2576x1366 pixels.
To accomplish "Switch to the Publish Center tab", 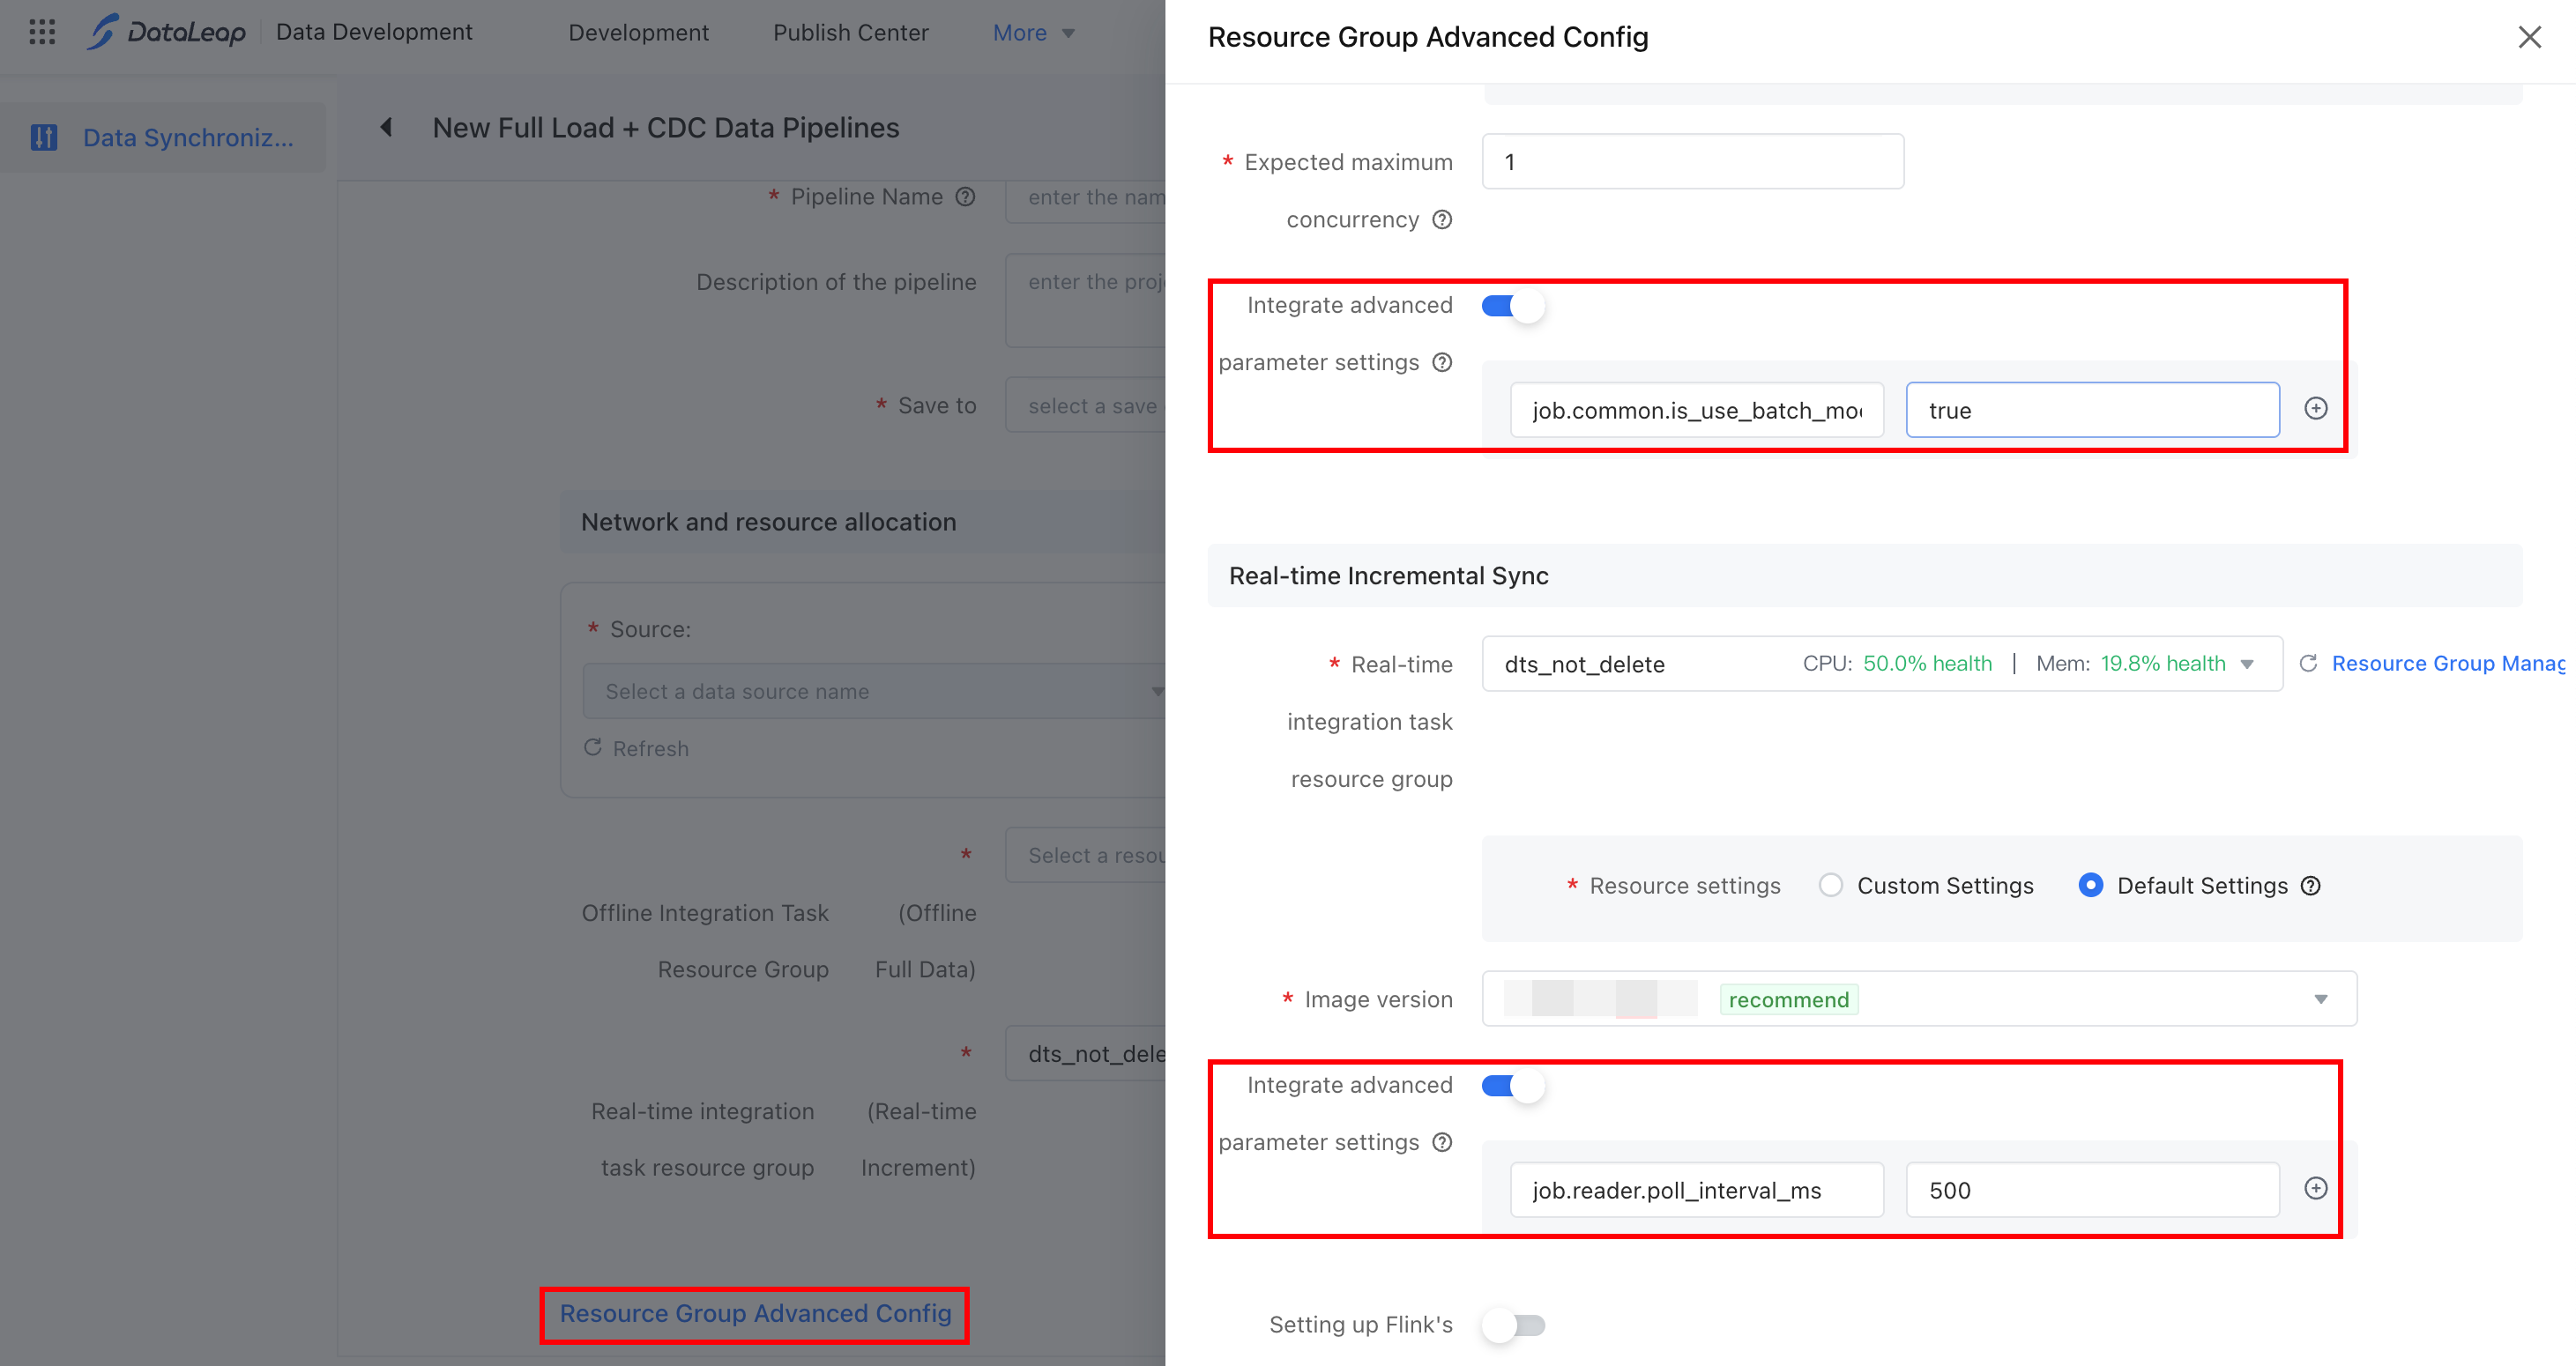I will coord(851,33).
